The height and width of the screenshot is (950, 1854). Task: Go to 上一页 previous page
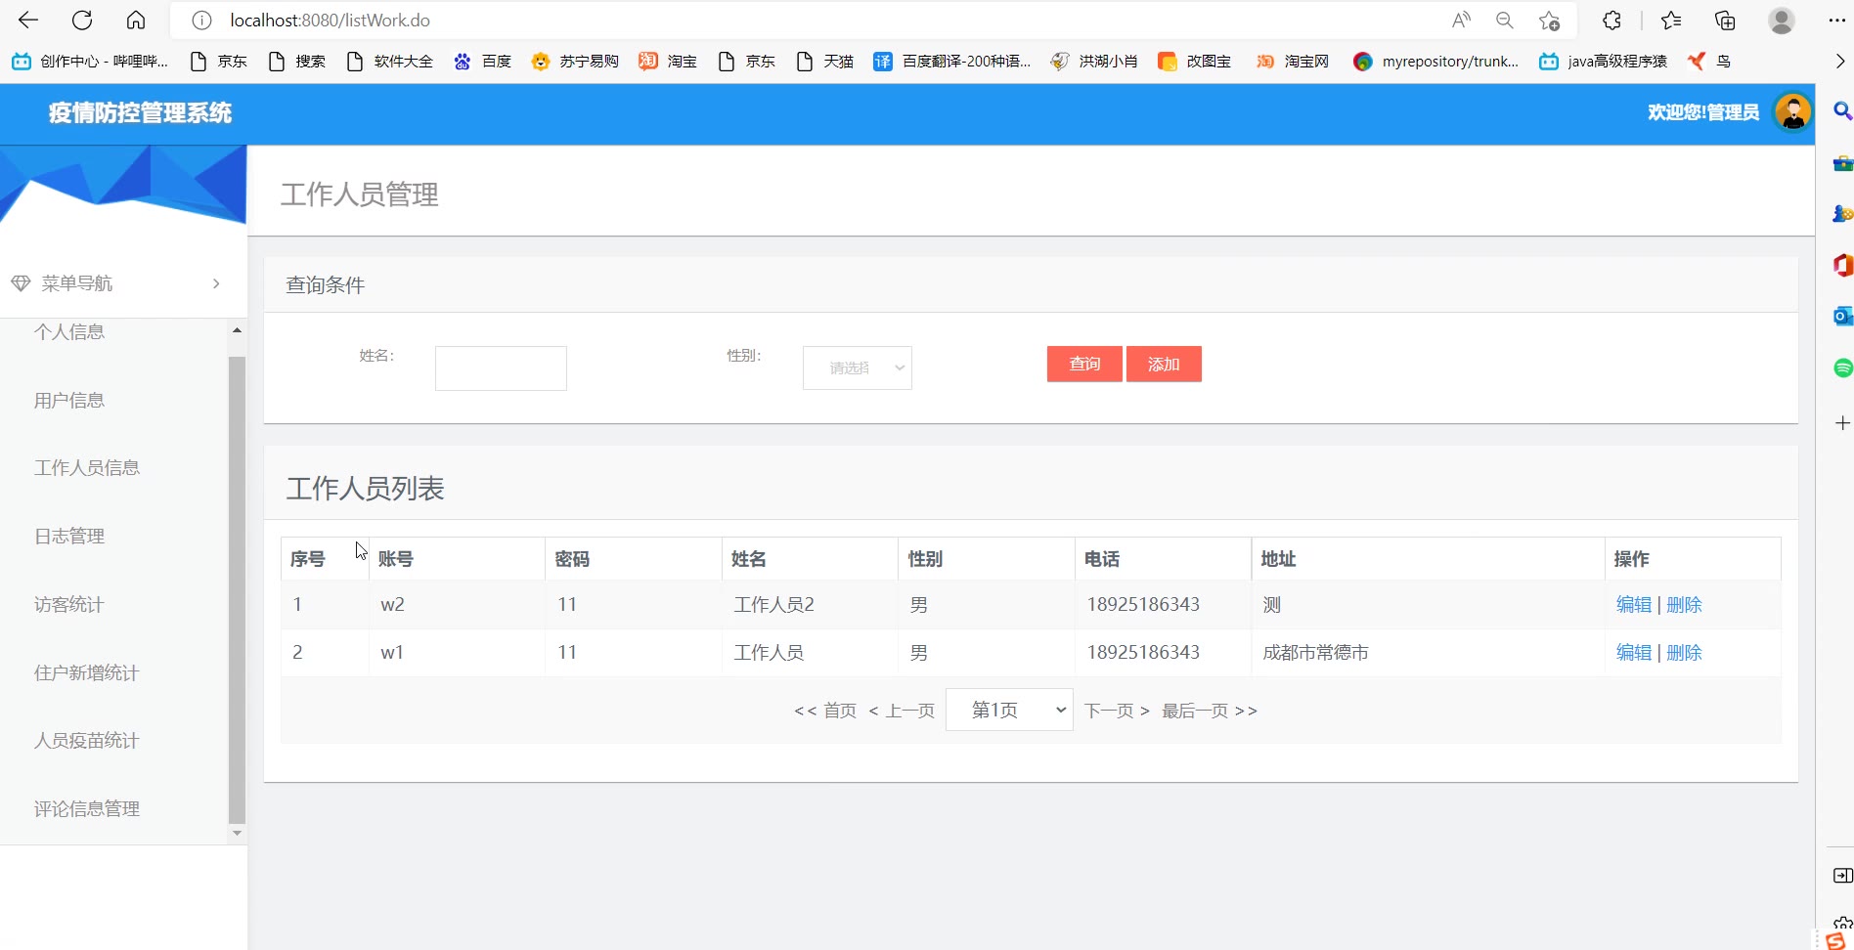[902, 711]
